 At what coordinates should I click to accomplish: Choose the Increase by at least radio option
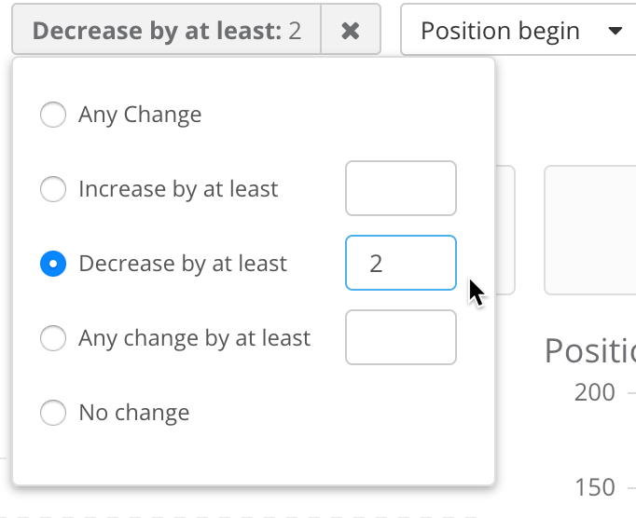pyautogui.click(x=53, y=189)
